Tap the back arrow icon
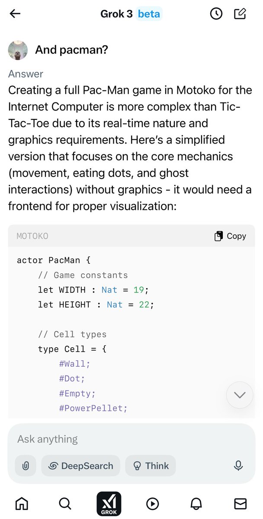 (15, 14)
